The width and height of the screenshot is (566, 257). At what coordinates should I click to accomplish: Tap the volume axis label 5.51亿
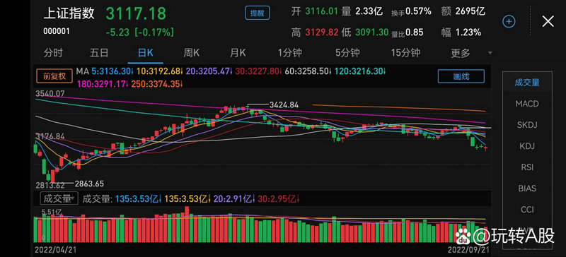(x=51, y=212)
